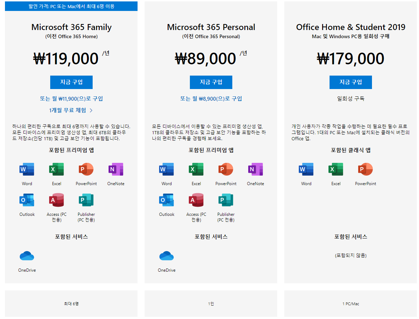This screenshot has width=419, height=319.
Task: Click the Excel icon under Microsoft 365 Family
Action: click(56, 169)
